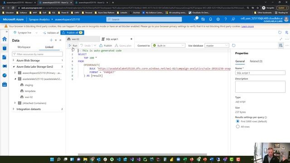290x163 pixels.
Task: Open the Manage hub toolbox icon
Action: coord(5,85)
